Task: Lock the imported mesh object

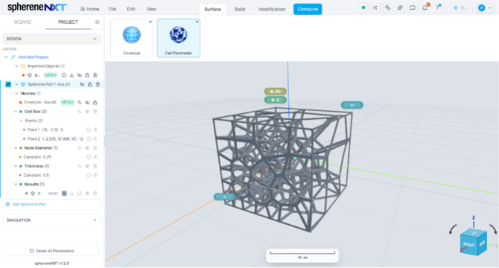Action: coord(87,75)
